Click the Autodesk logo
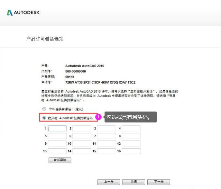221x189 pixels. click(x=23, y=13)
